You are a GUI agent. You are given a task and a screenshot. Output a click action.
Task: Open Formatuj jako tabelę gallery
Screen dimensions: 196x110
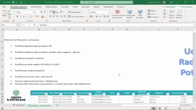tap(130, 14)
